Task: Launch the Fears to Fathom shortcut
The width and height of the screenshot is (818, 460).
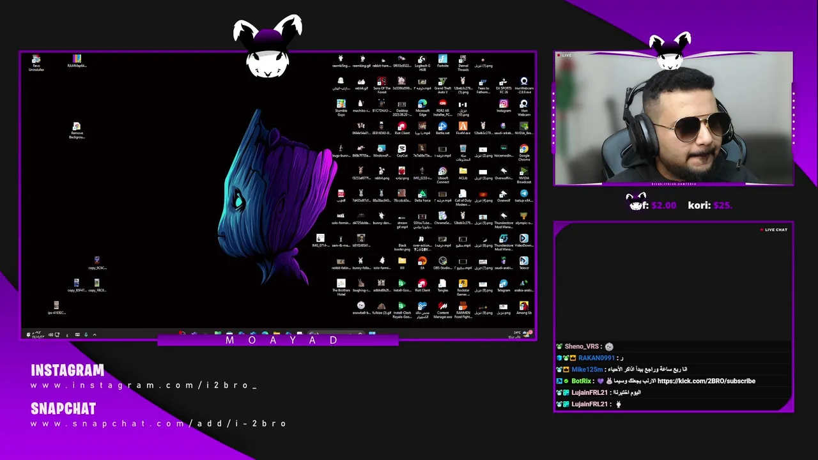Action: click(x=483, y=86)
